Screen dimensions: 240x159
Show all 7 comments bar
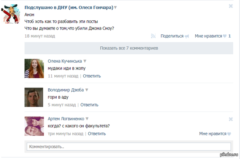[x=129, y=48]
